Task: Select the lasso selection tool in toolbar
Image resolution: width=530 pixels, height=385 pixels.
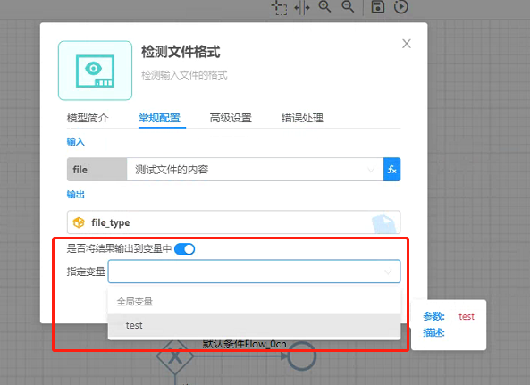Action: click(280, 7)
